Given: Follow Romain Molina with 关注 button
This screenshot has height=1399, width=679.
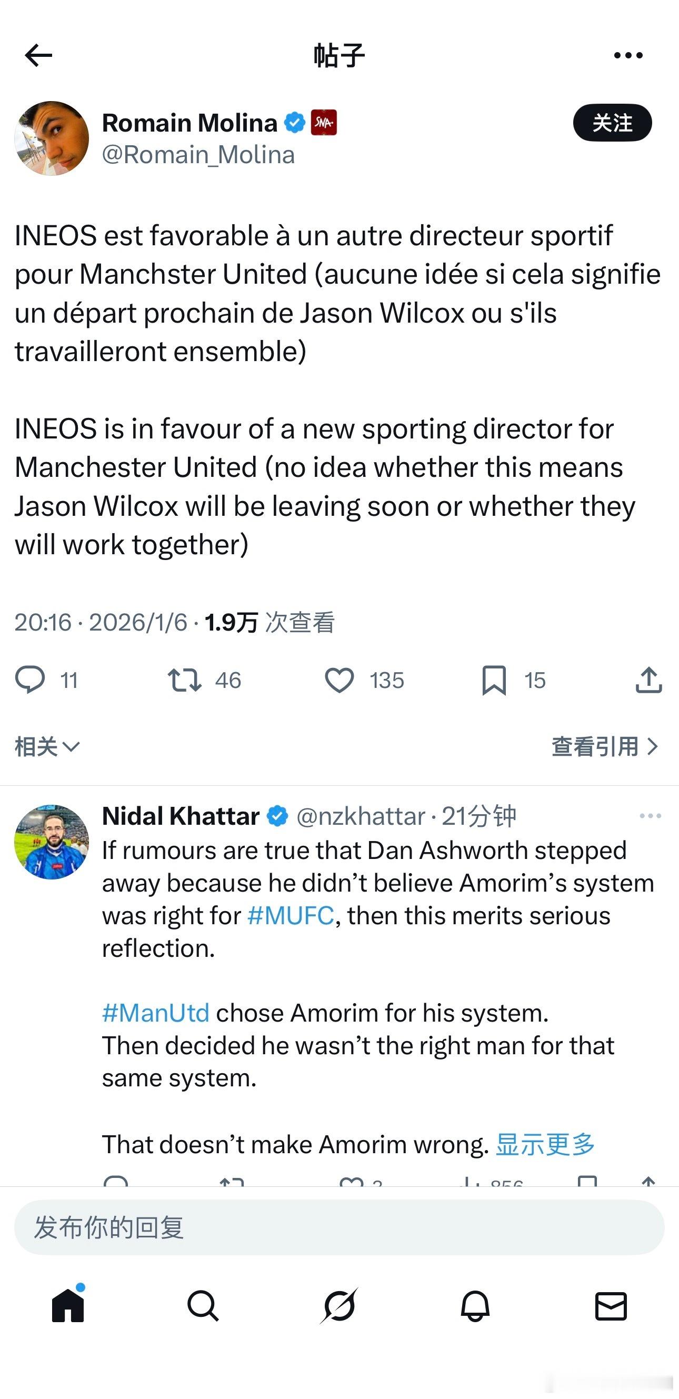Looking at the screenshot, I should pos(612,123).
